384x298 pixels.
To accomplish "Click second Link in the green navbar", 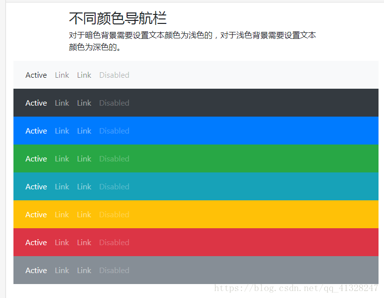I will (84, 159).
